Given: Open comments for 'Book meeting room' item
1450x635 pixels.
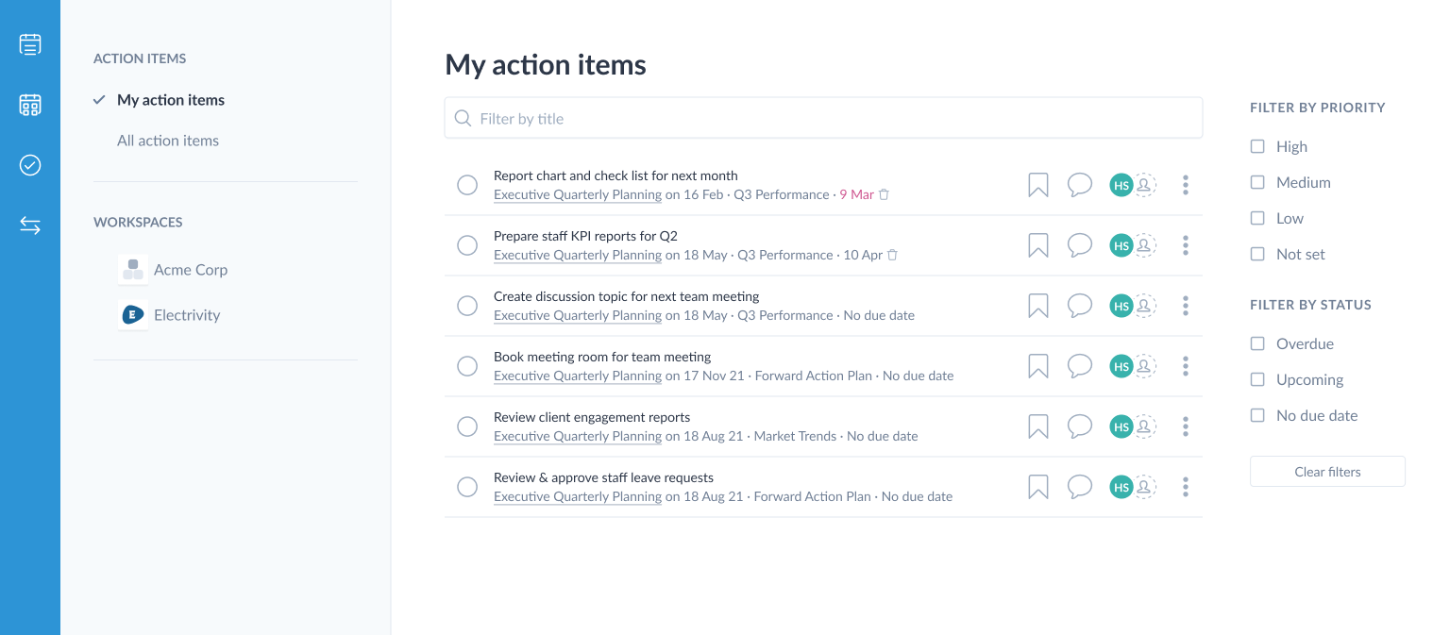Looking at the screenshot, I should coord(1080,366).
